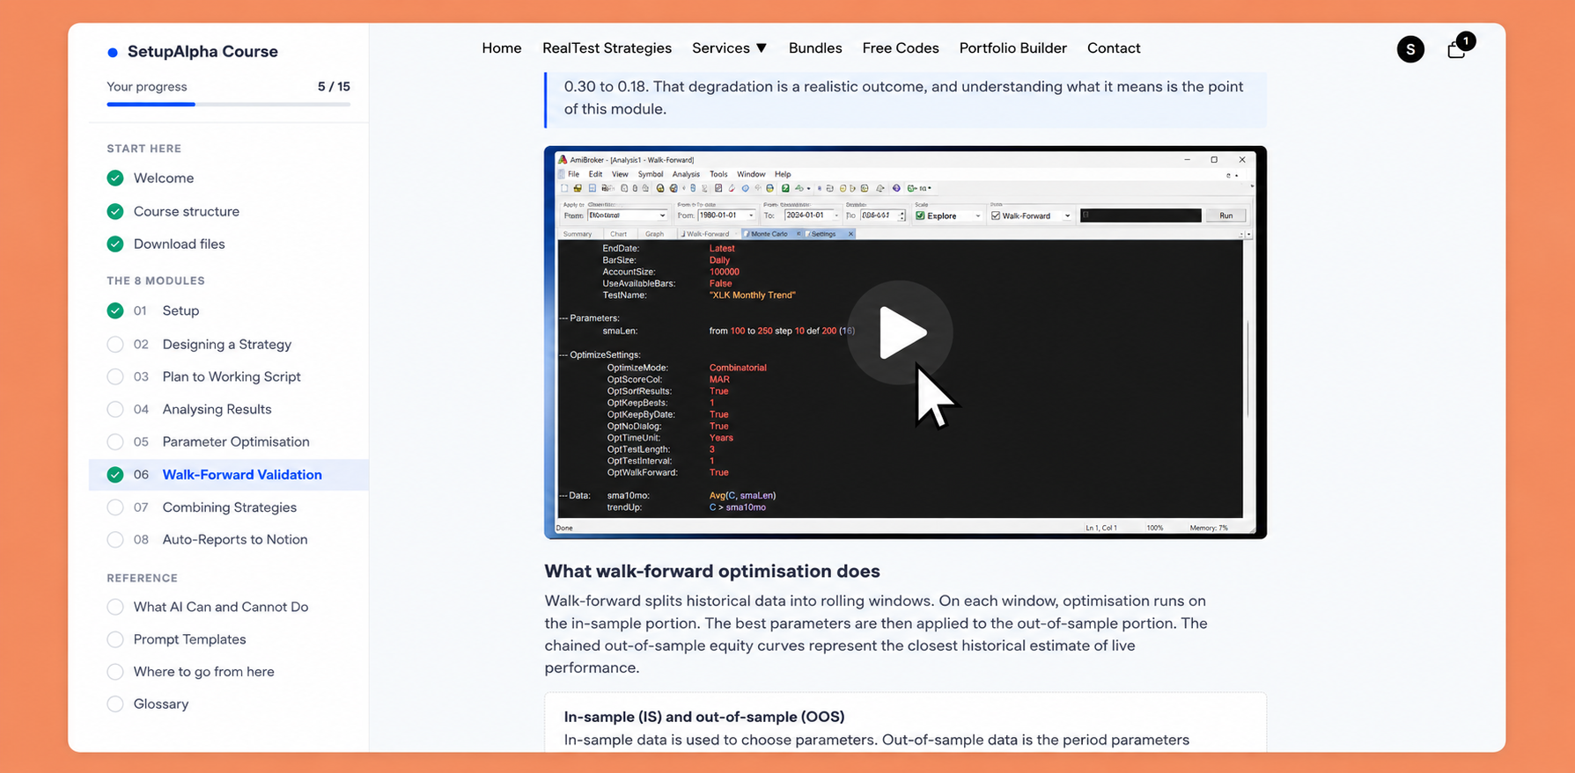Screen dimensions: 1575x773
Task: Mark the 03 Plan to Working Script circle
Action: coord(115,376)
